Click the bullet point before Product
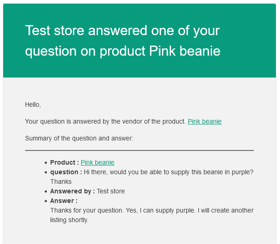 (x=46, y=163)
